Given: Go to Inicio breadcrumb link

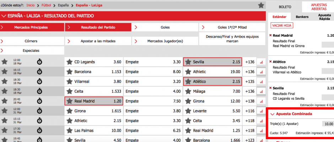Looking at the screenshot, I should click(x=31, y=5).
